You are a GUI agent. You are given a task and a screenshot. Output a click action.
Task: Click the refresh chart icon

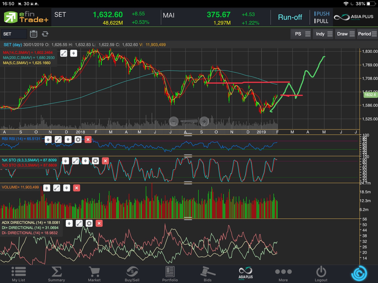click(45, 34)
